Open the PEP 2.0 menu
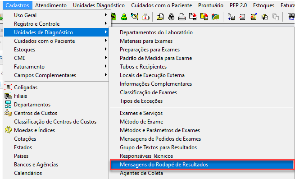Screen dimensions: 295x179 [x=238, y=5]
